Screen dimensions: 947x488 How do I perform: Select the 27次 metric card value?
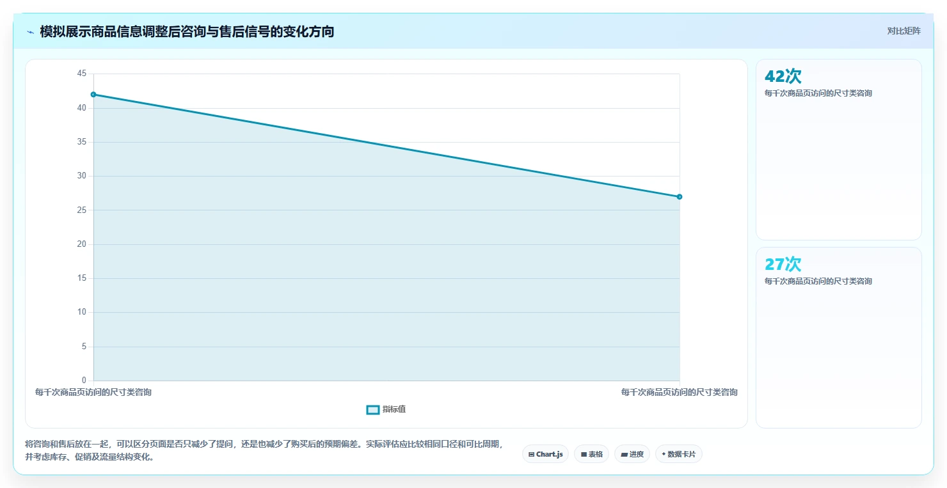click(783, 264)
